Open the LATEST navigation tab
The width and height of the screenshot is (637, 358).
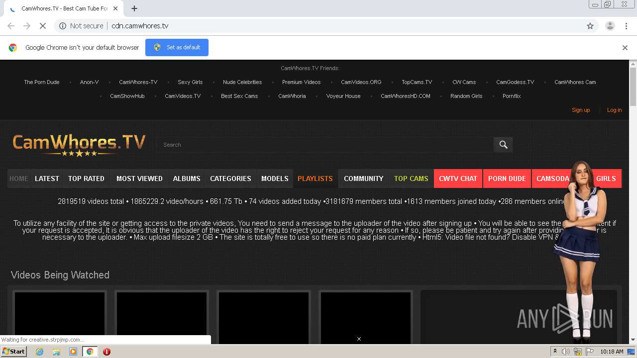[x=47, y=179]
